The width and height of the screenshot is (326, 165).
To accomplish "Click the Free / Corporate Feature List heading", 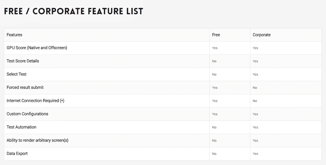I will click(x=73, y=11).
